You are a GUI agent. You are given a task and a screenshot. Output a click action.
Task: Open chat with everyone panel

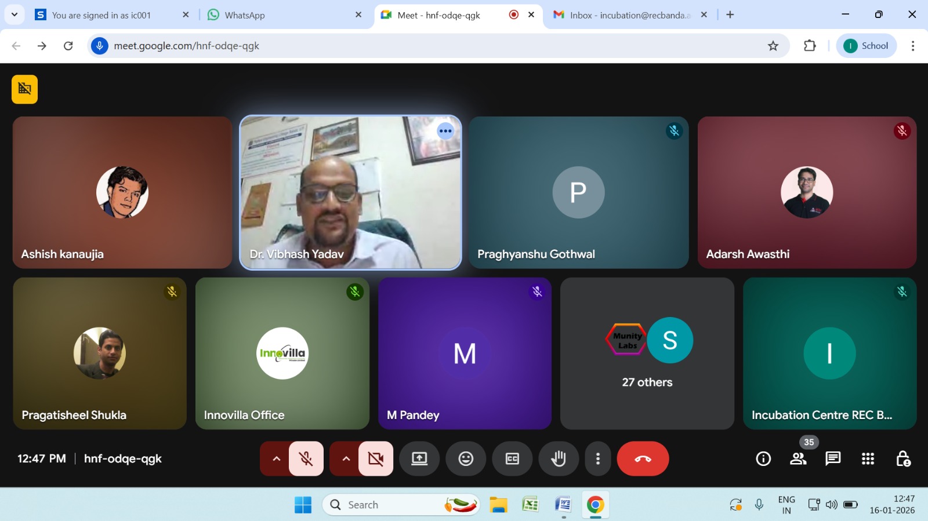[833, 459]
